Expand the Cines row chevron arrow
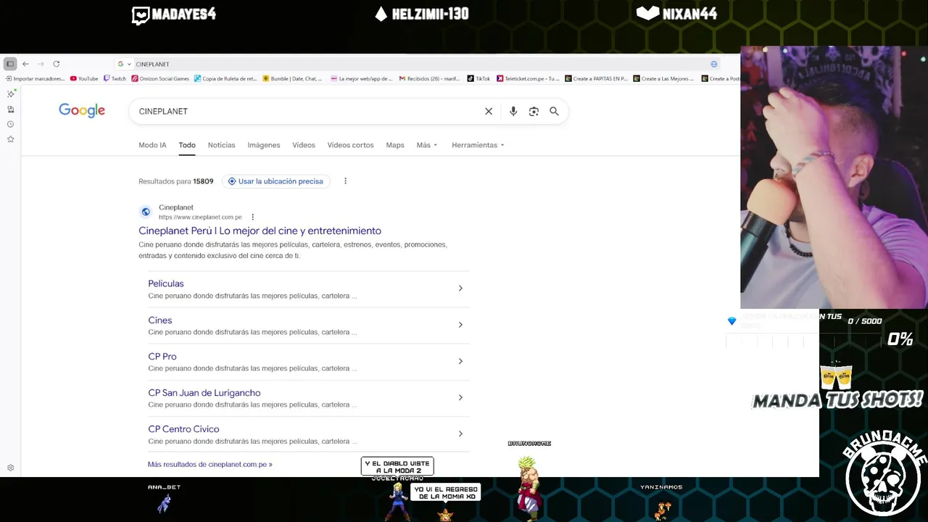Image resolution: width=928 pixels, height=522 pixels. (x=460, y=325)
